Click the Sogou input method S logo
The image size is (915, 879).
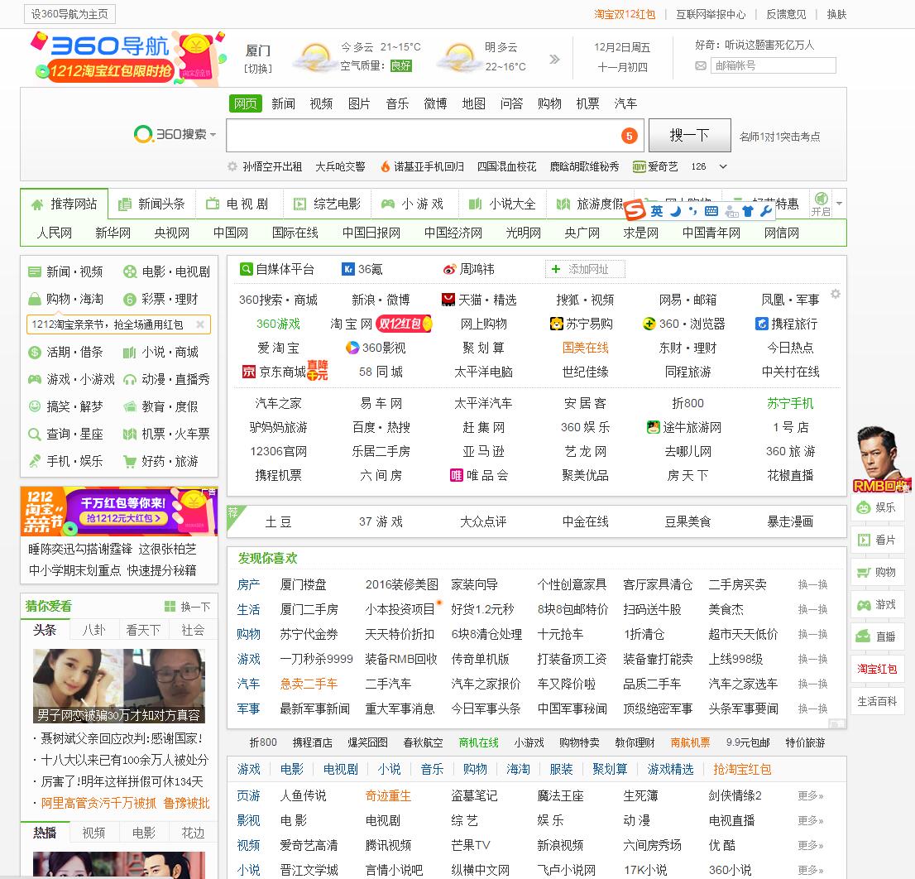pyautogui.click(x=635, y=209)
